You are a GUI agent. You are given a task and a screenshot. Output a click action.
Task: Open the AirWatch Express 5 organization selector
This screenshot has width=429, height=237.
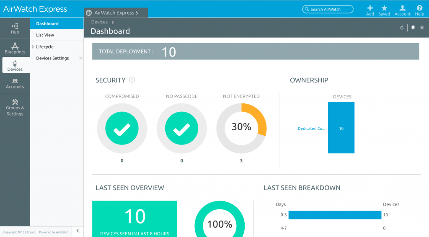pos(116,13)
